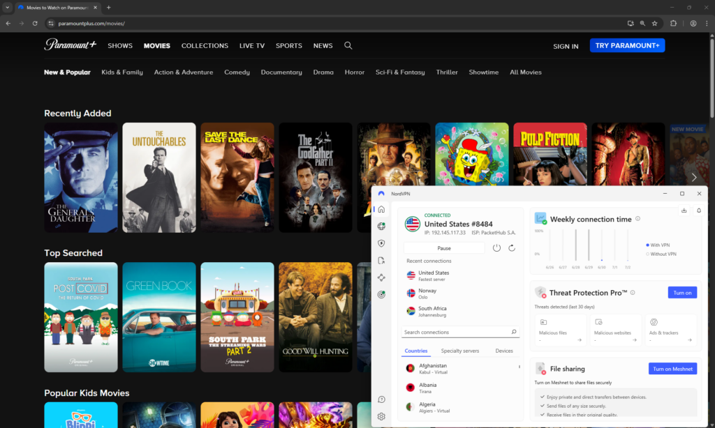Open NordVPN settings gear icon
Viewport: 715px width, 428px height.
coord(381,417)
